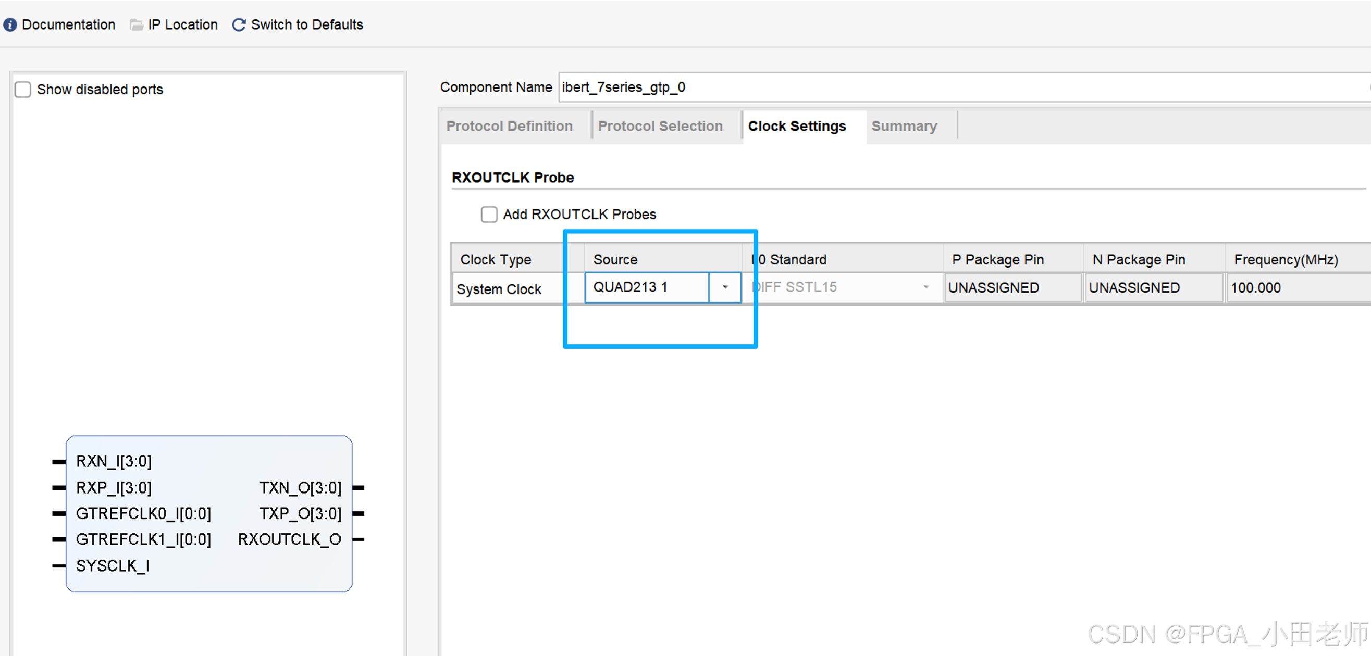Click the GTREFCLK0_I[0:0] port label
This screenshot has width=1371, height=656.
tap(143, 513)
